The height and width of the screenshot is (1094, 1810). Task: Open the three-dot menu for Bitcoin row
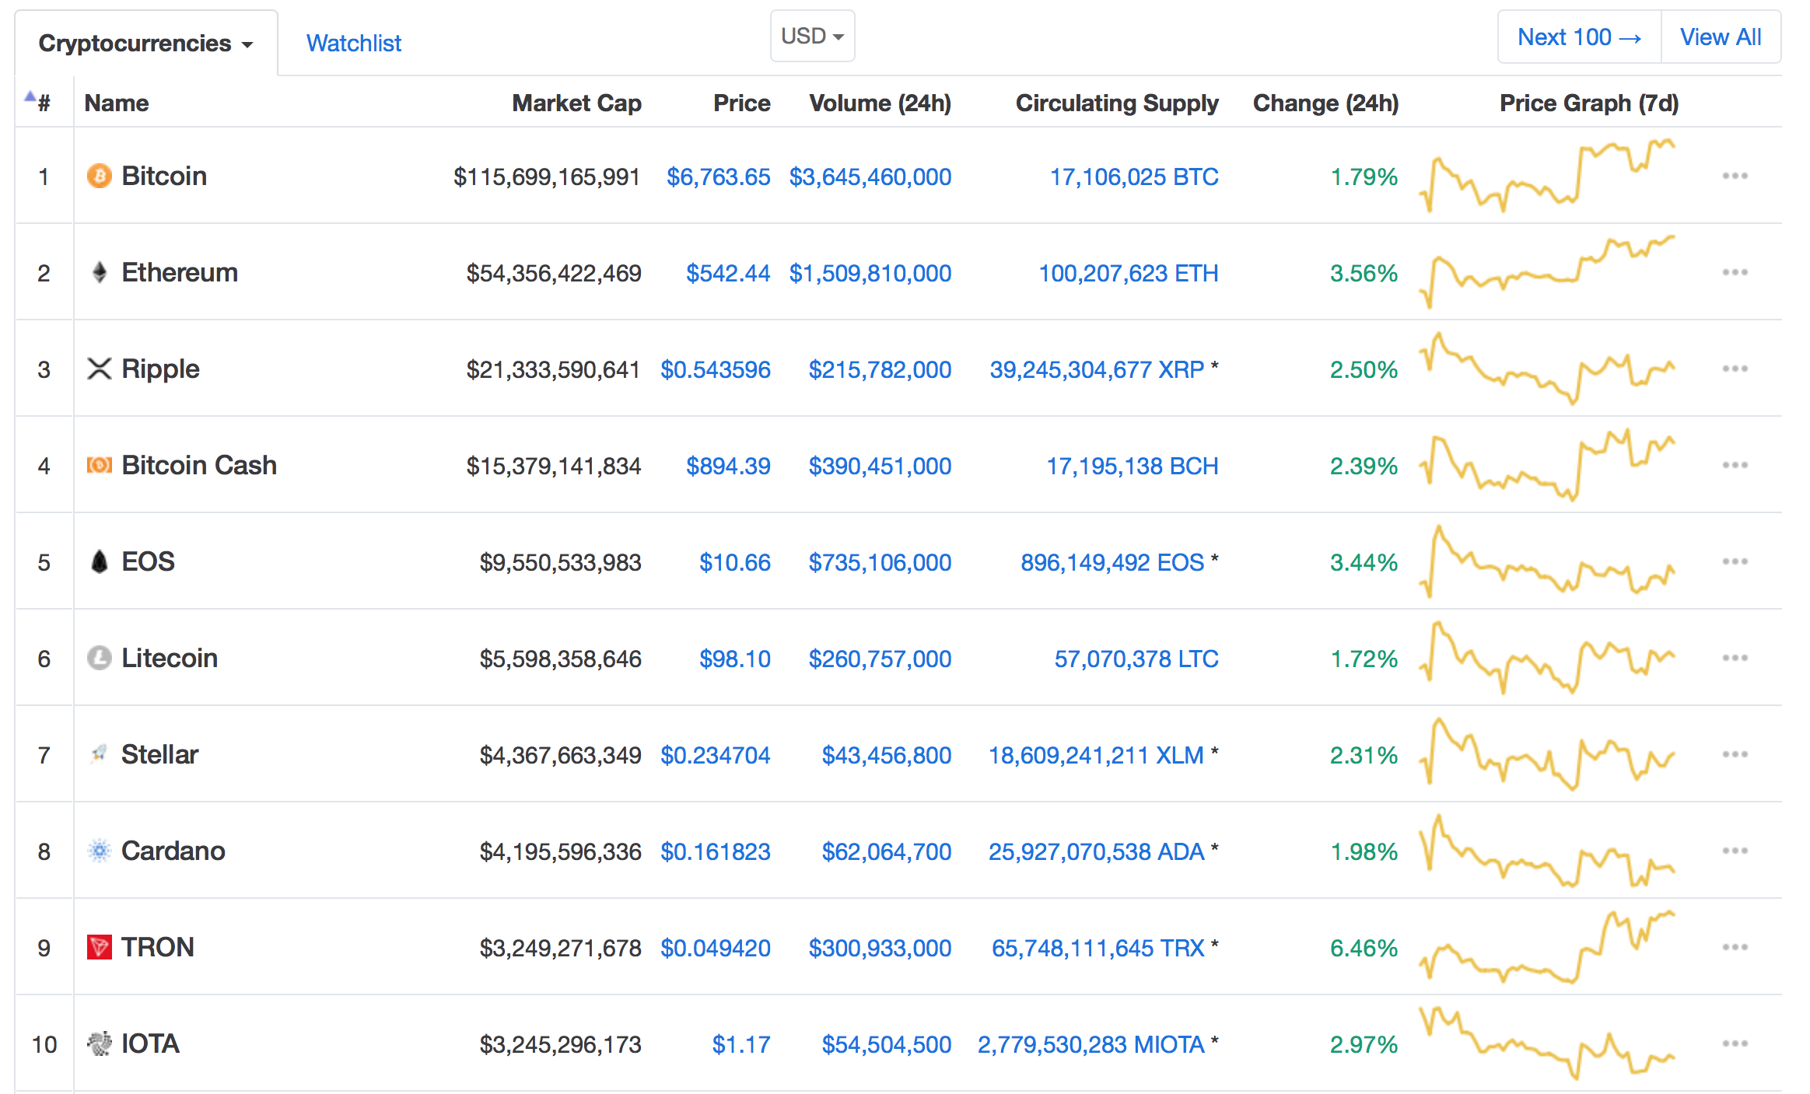(1735, 176)
